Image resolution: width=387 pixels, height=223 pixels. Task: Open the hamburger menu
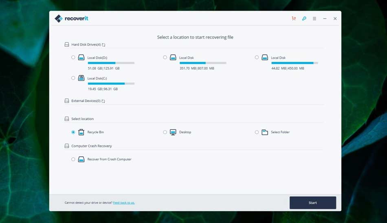tap(314, 18)
